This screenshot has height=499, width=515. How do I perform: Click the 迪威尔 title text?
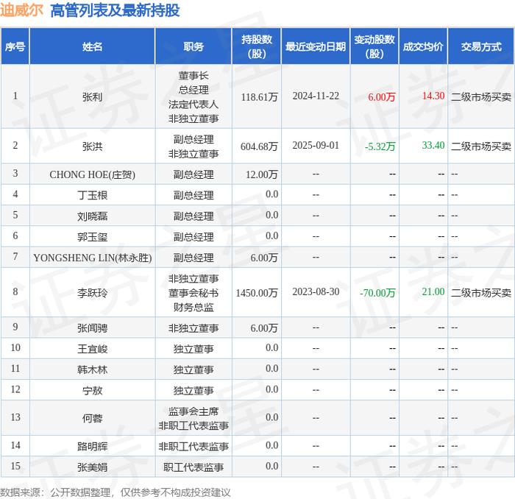[x=21, y=10]
